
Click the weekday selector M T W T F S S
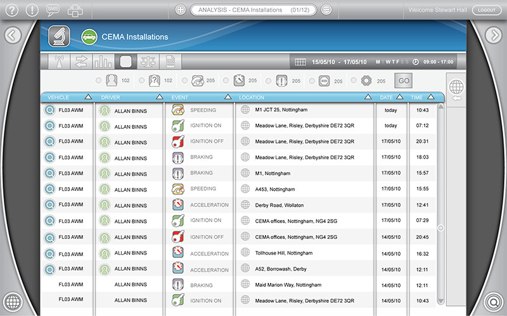pos(392,62)
